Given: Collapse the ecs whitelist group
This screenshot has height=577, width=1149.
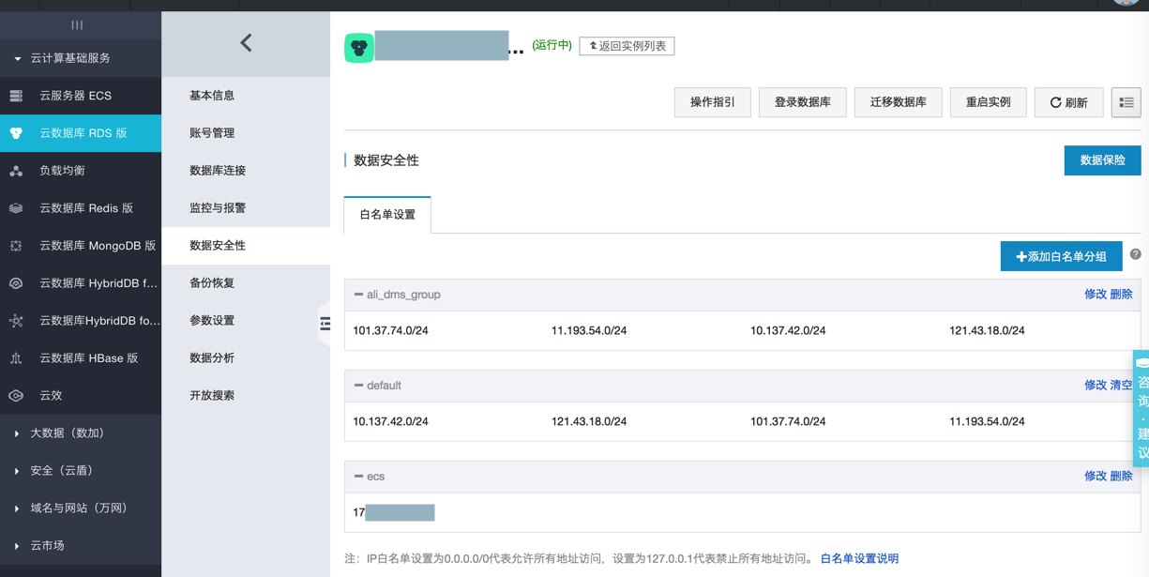Looking at the screenshot, I should (358, 477).
